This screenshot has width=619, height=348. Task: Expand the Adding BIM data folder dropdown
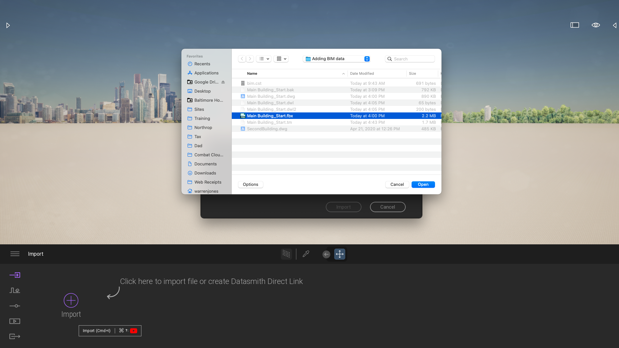click(367, 59)
